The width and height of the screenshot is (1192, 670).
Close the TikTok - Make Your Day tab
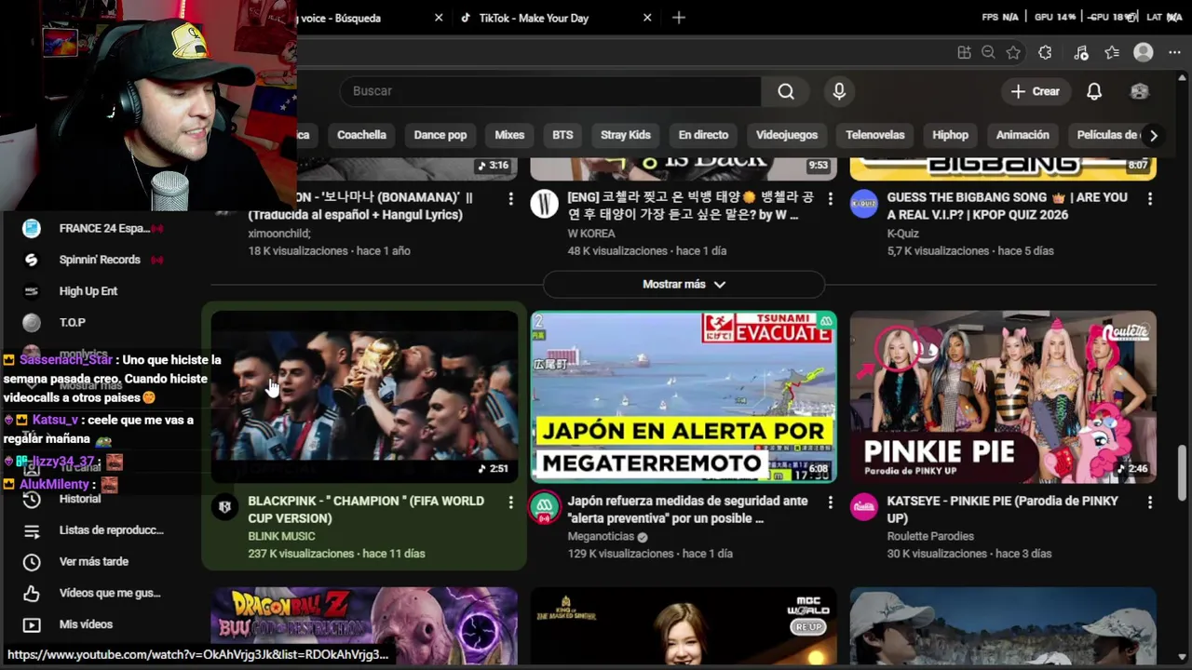click(x=647, y=18)
